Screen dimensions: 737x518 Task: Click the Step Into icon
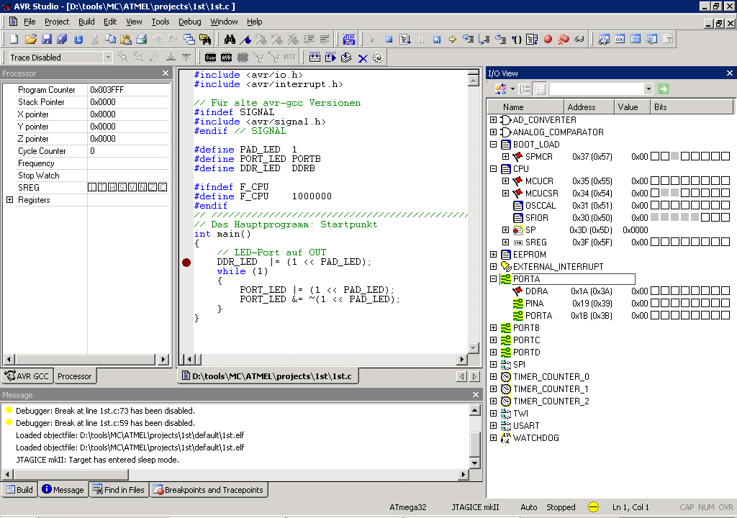click(468, 40)
